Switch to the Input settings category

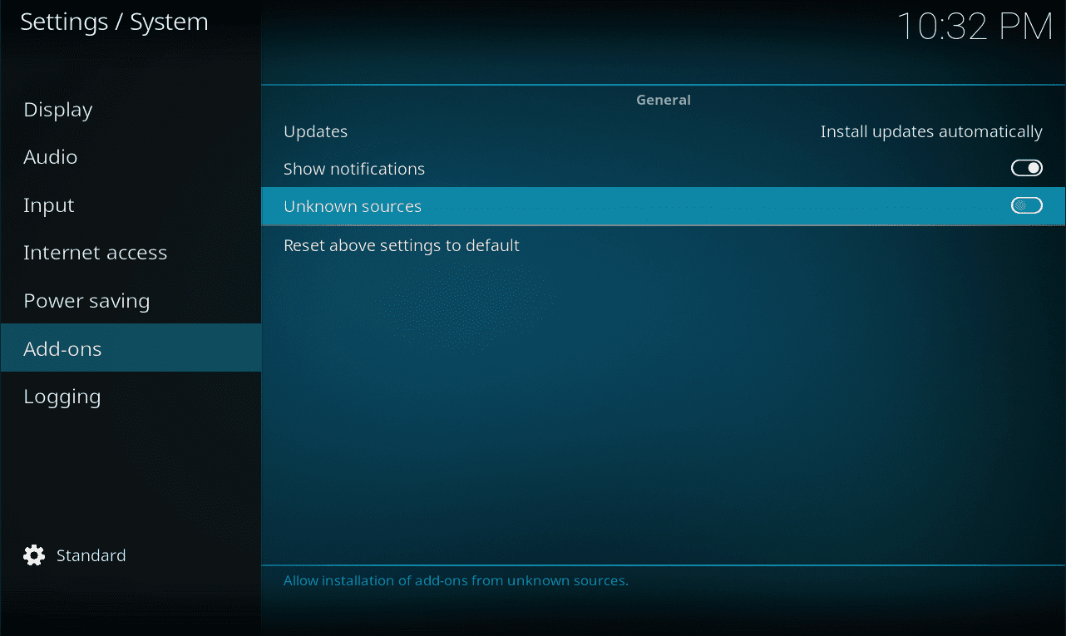49,205
